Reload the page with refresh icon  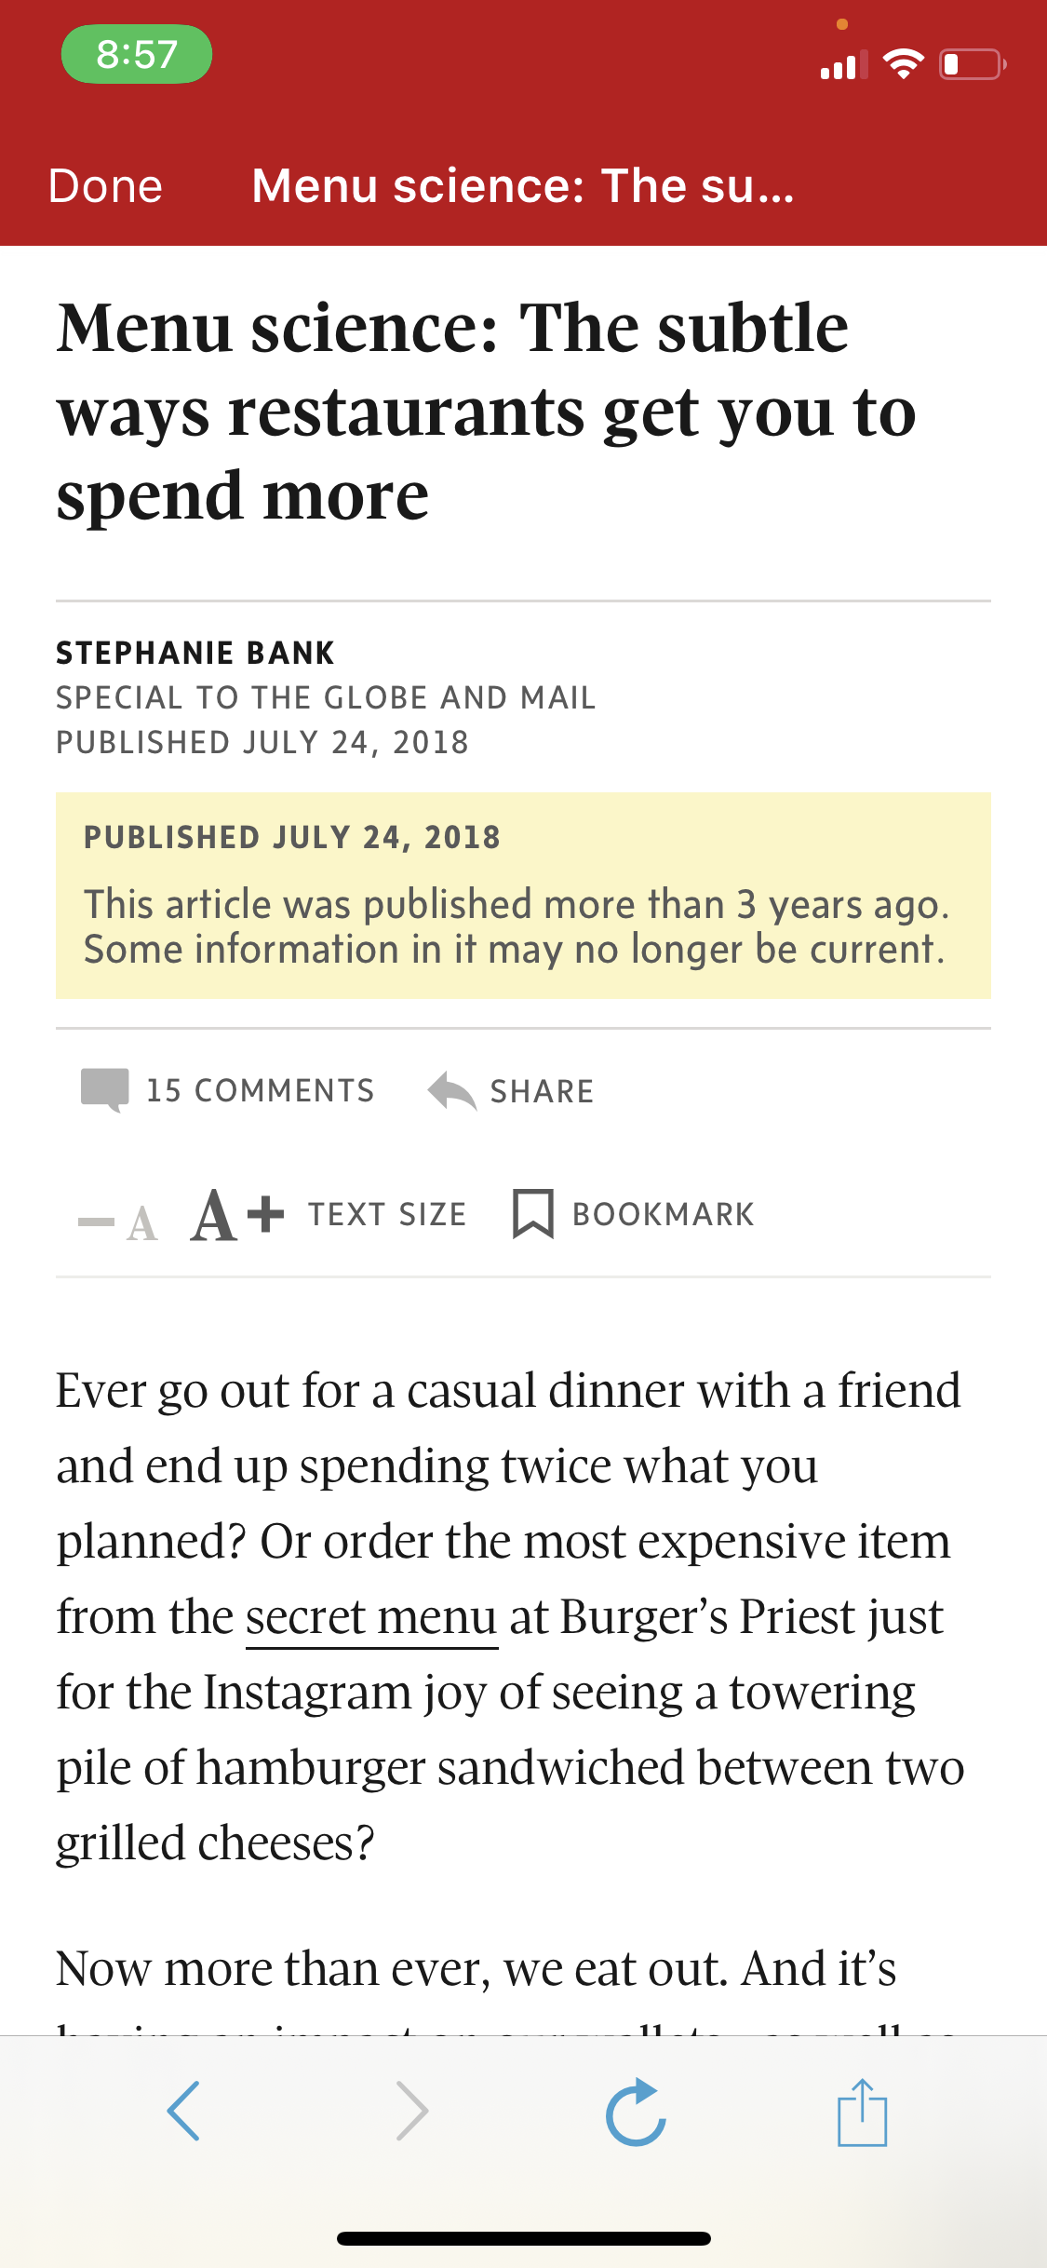pyautogui.click(x=636, y=2112)
